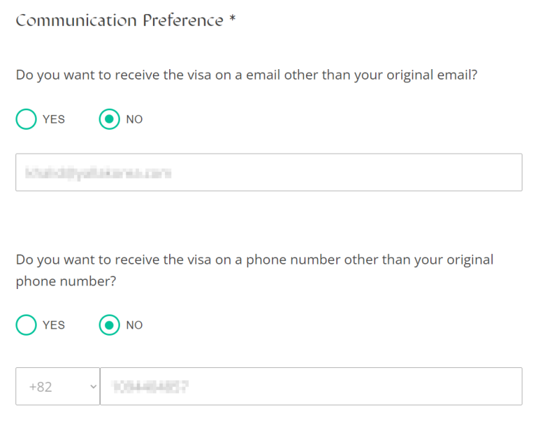The height and width of the screenshot is (423, 545).
Task: Click the YES label under email question
Action: click(54, 119)
